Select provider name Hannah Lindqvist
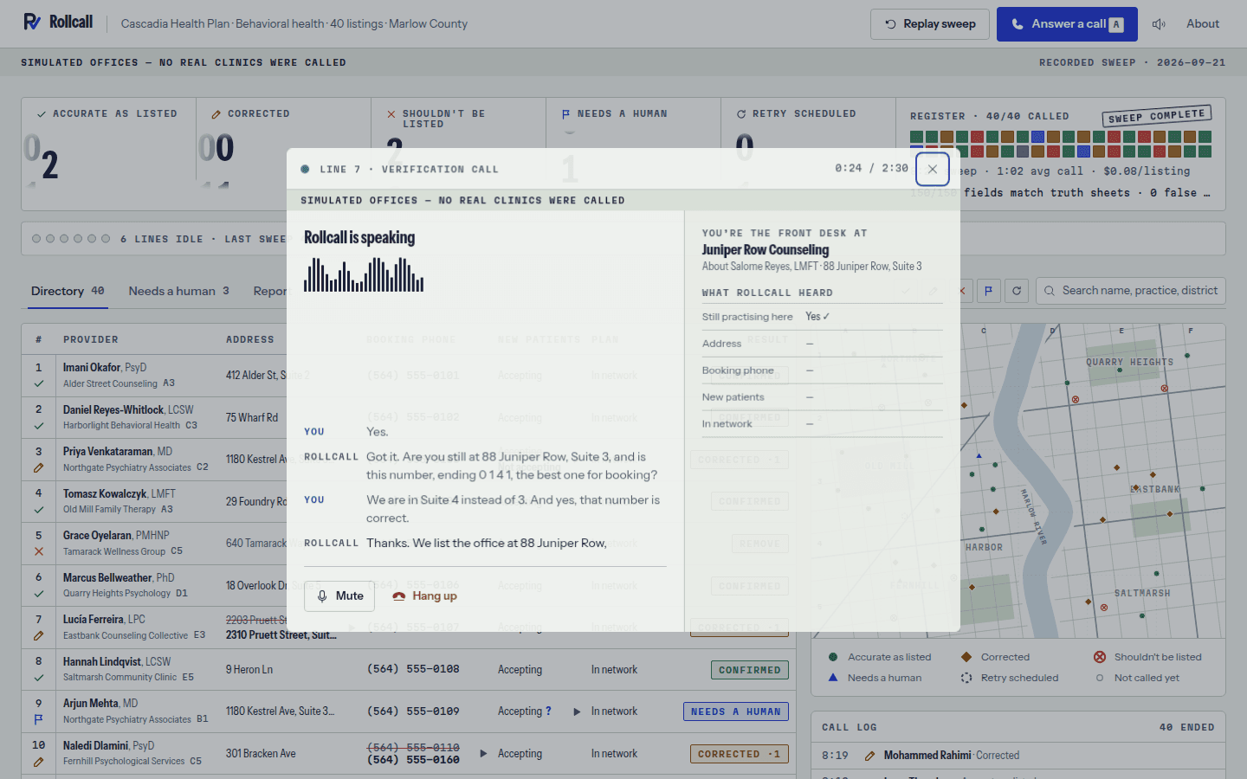Screen dimensions: 1247x779 point(102,662)
